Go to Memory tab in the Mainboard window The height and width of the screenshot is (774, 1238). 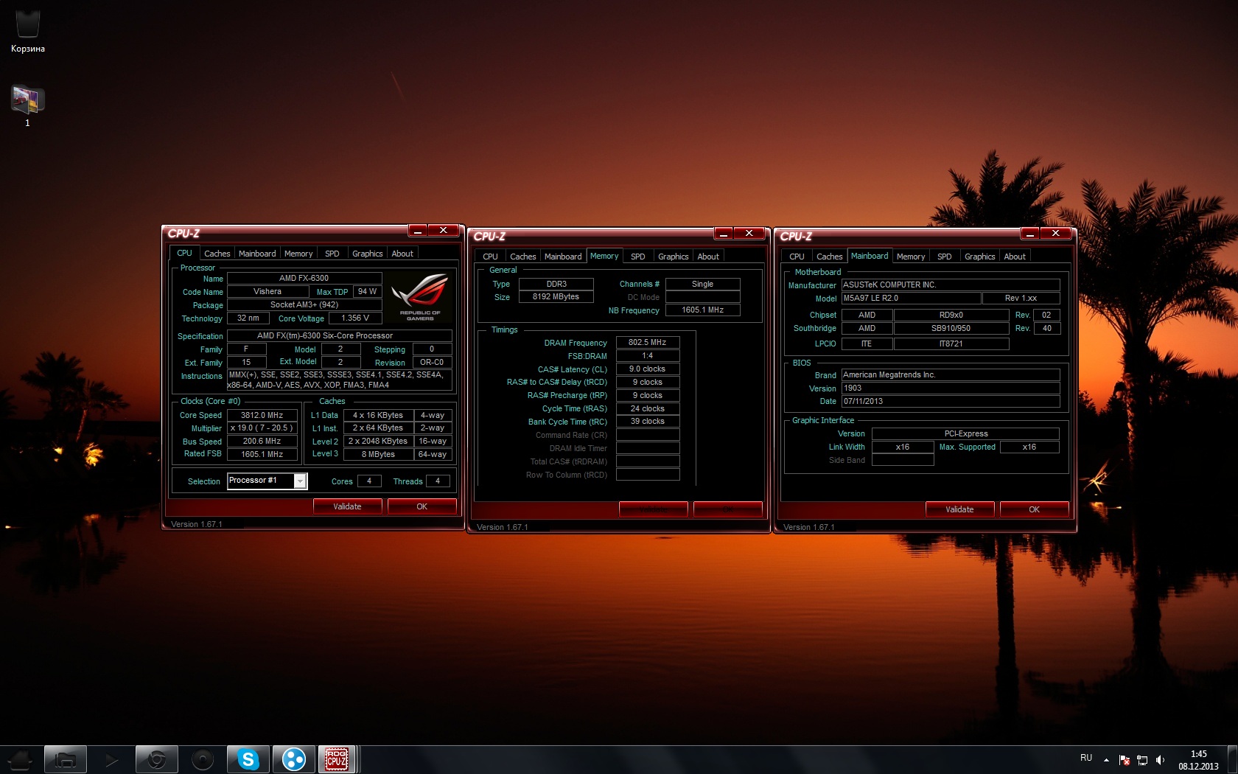point(911,257)
